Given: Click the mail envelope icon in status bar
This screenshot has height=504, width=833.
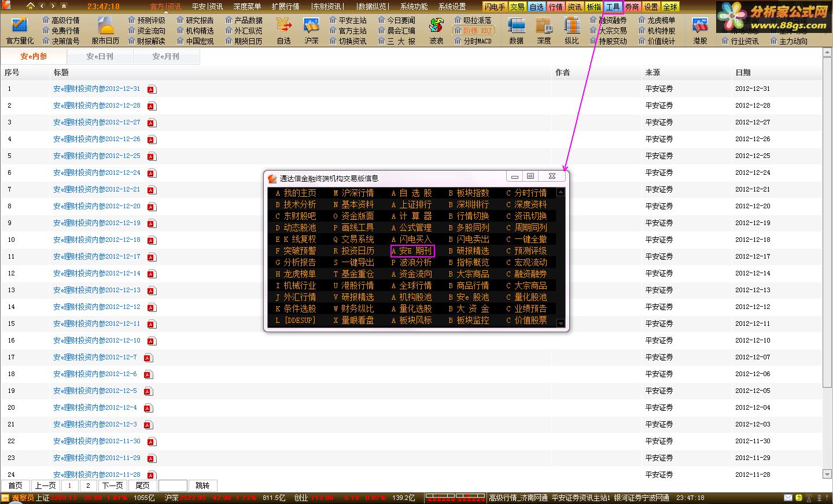Looking at the screenshot, I should click(x=788, y=498).
